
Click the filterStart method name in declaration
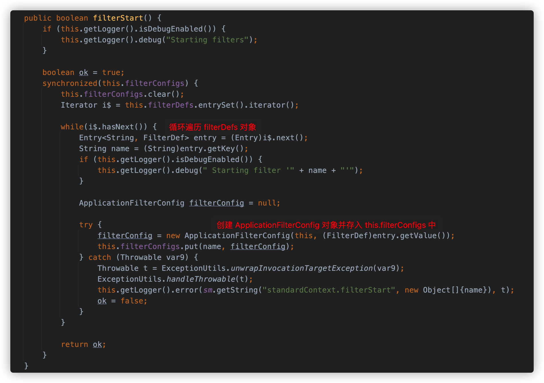point(118,18)
